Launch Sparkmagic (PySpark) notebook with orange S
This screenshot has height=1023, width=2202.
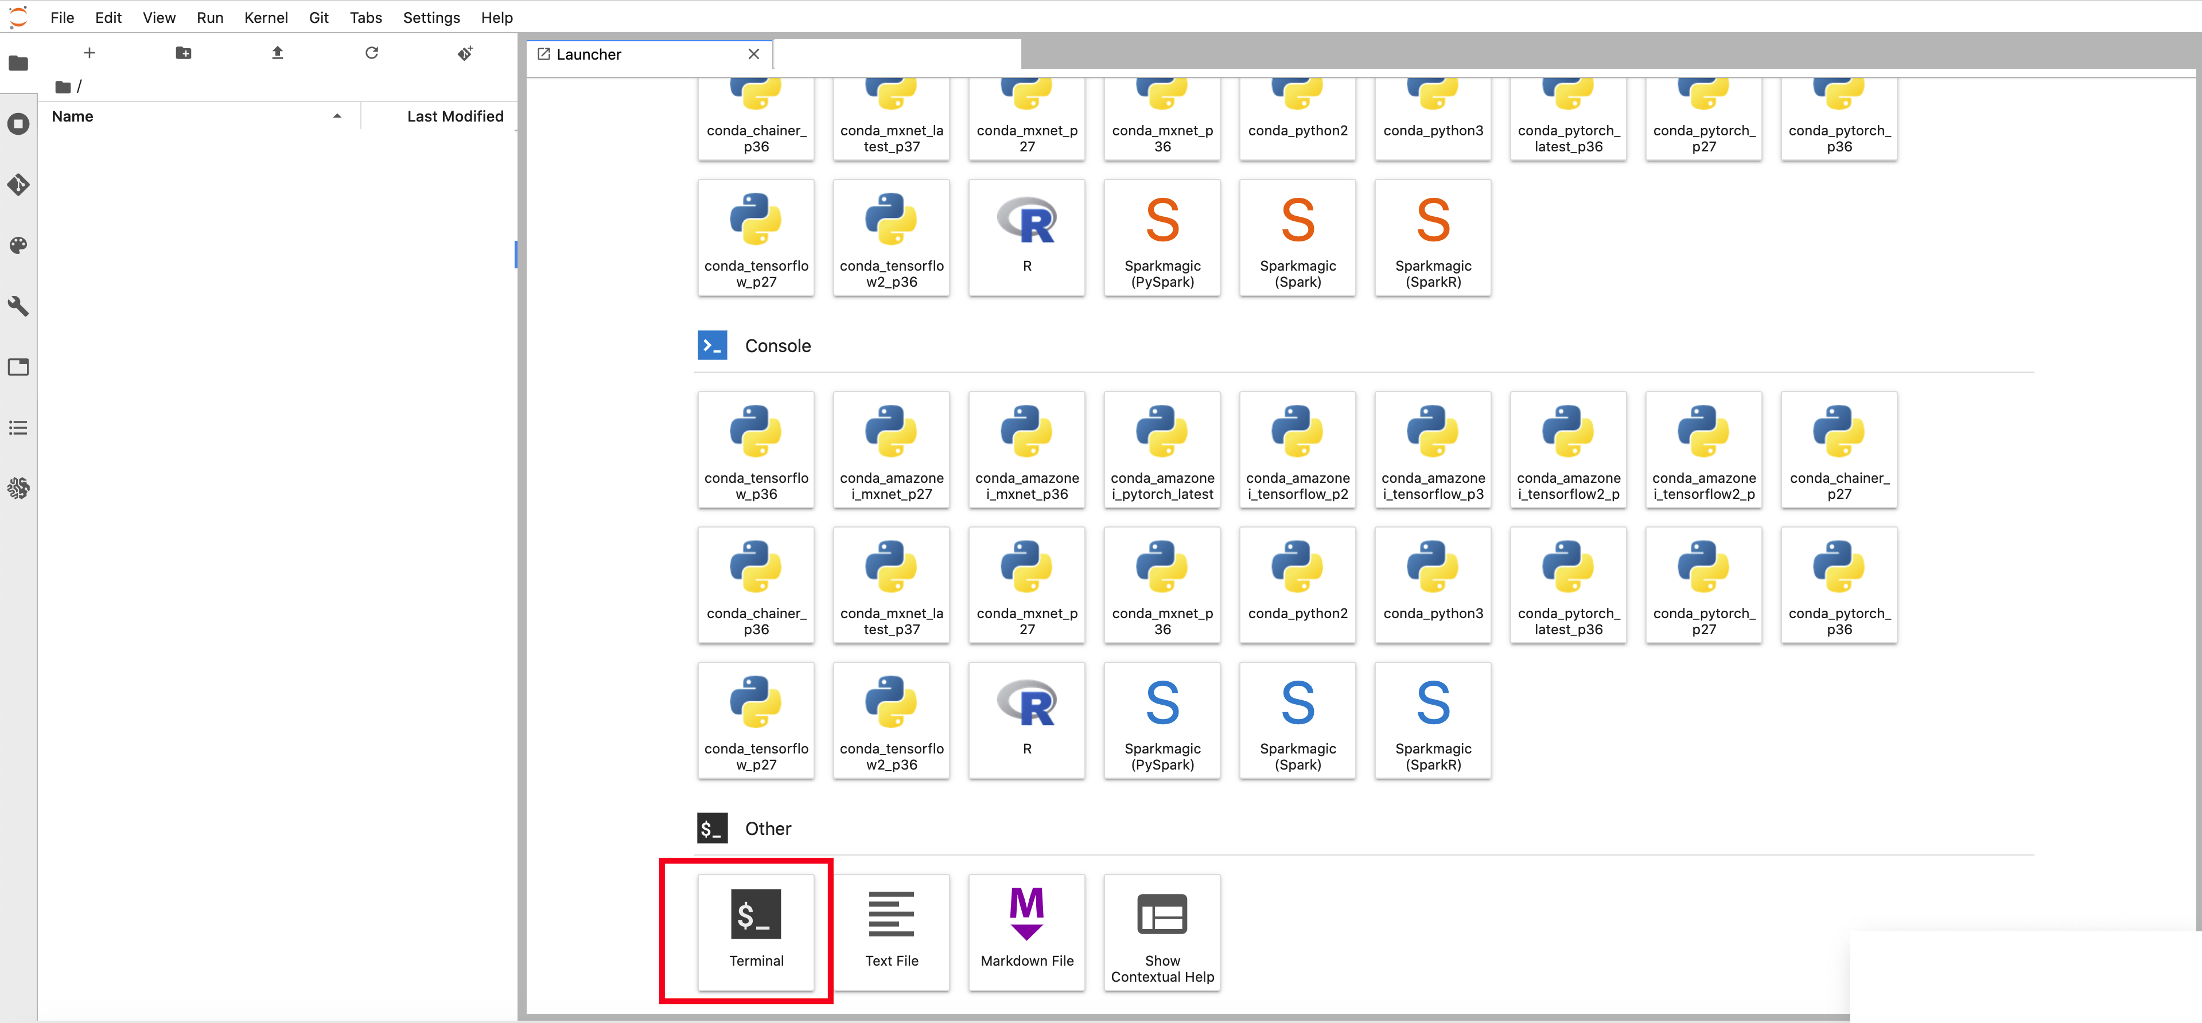coord(1162,237)
